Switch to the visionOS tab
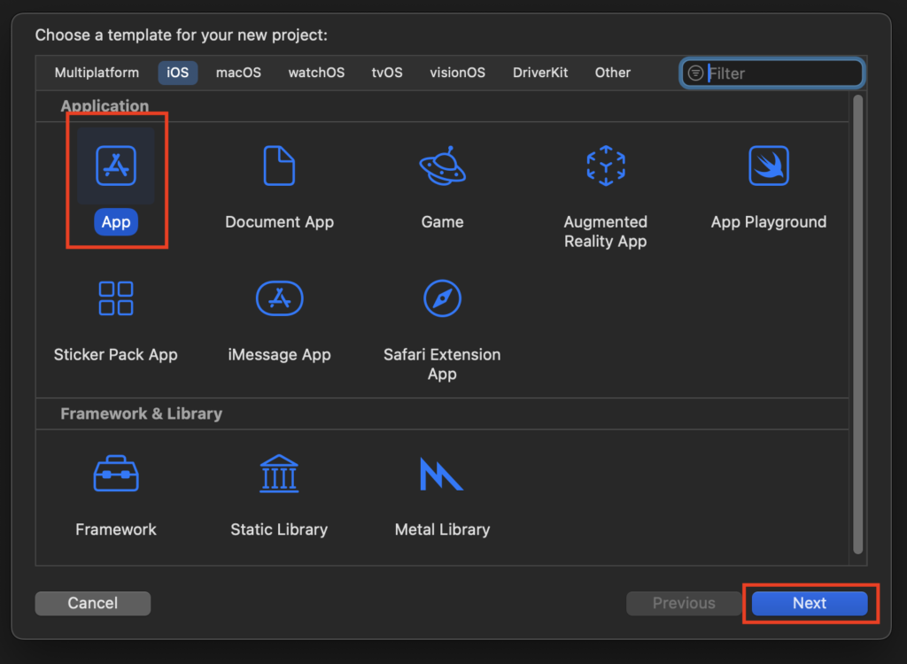 pos(458,73)
